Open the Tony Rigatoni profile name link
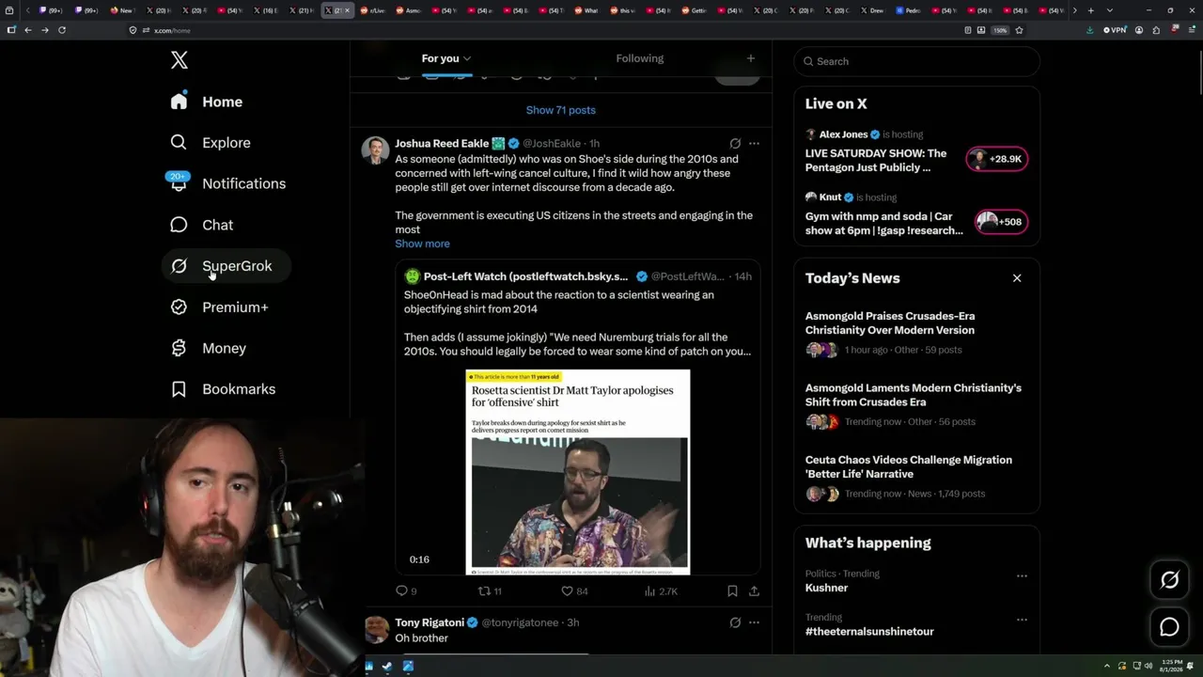This screenshot has width=1203, height=677. pyautogui.click(x=430, y=622)
